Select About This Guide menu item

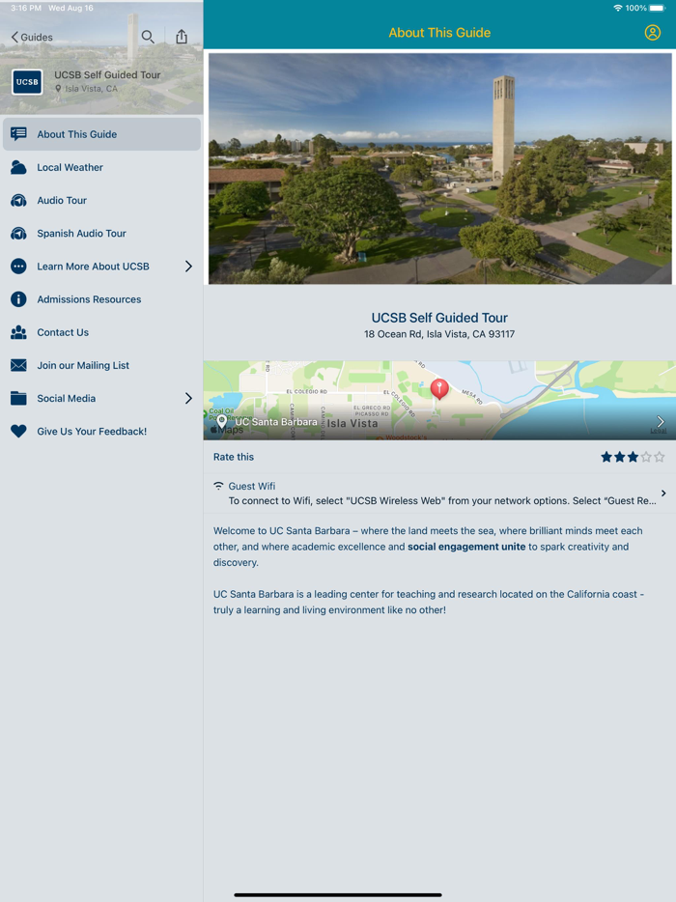click(x=101, y=134)
